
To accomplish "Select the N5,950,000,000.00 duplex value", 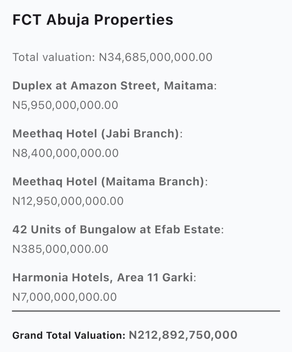I will tap(65, 105).
